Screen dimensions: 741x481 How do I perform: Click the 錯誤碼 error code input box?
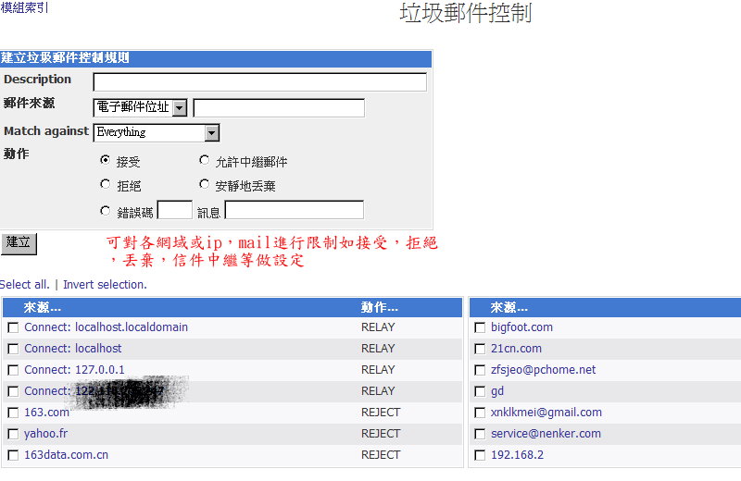tap(174, 210)
